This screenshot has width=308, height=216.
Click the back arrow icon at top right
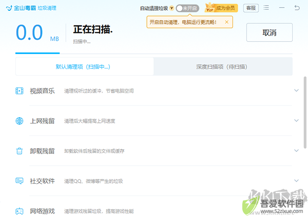pos(297,8)
